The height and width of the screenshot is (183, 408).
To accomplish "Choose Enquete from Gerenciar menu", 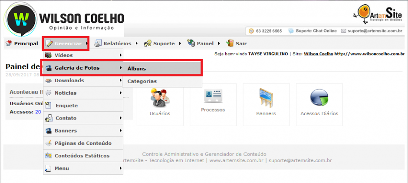I will click(83, 106).
